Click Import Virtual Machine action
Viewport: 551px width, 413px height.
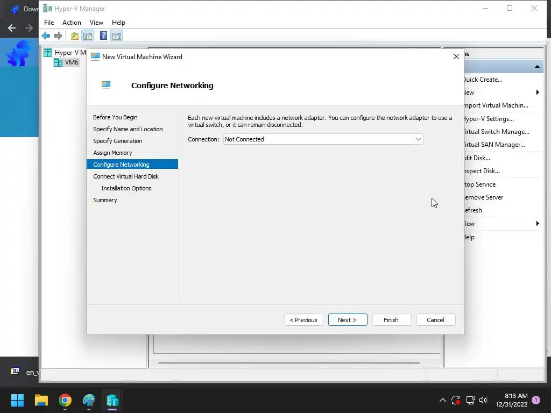point(496,105)
